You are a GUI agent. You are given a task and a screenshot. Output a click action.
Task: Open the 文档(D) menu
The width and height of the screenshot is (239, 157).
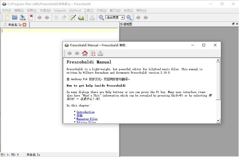pos(102,10)
